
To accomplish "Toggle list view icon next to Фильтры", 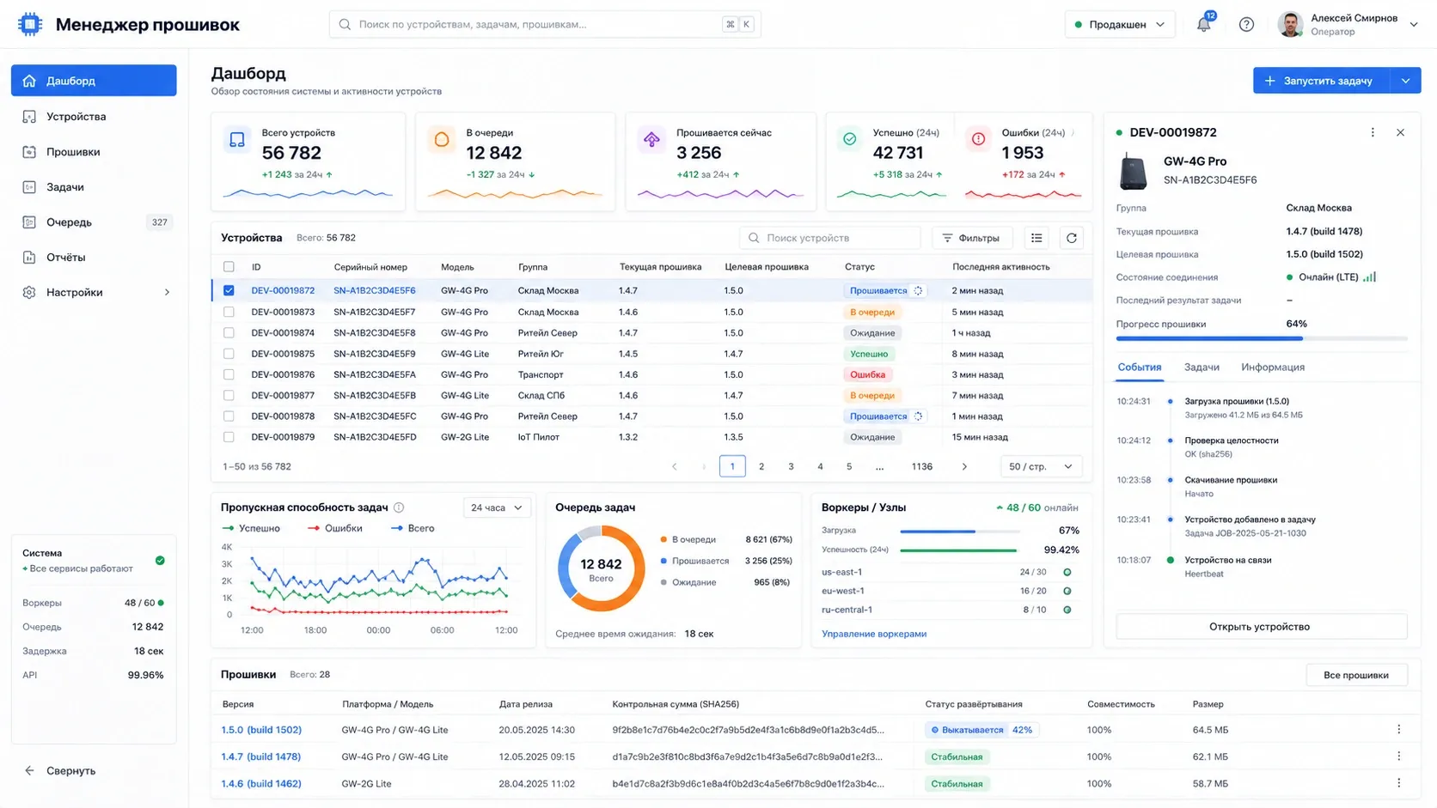I will pyautogui.click(x=1036, y=238).
